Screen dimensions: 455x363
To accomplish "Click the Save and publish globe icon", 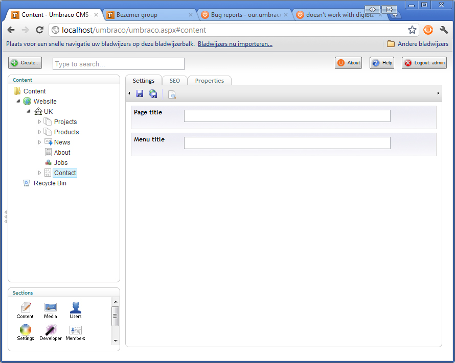I will pyautogui.click(x=153, y=94).
